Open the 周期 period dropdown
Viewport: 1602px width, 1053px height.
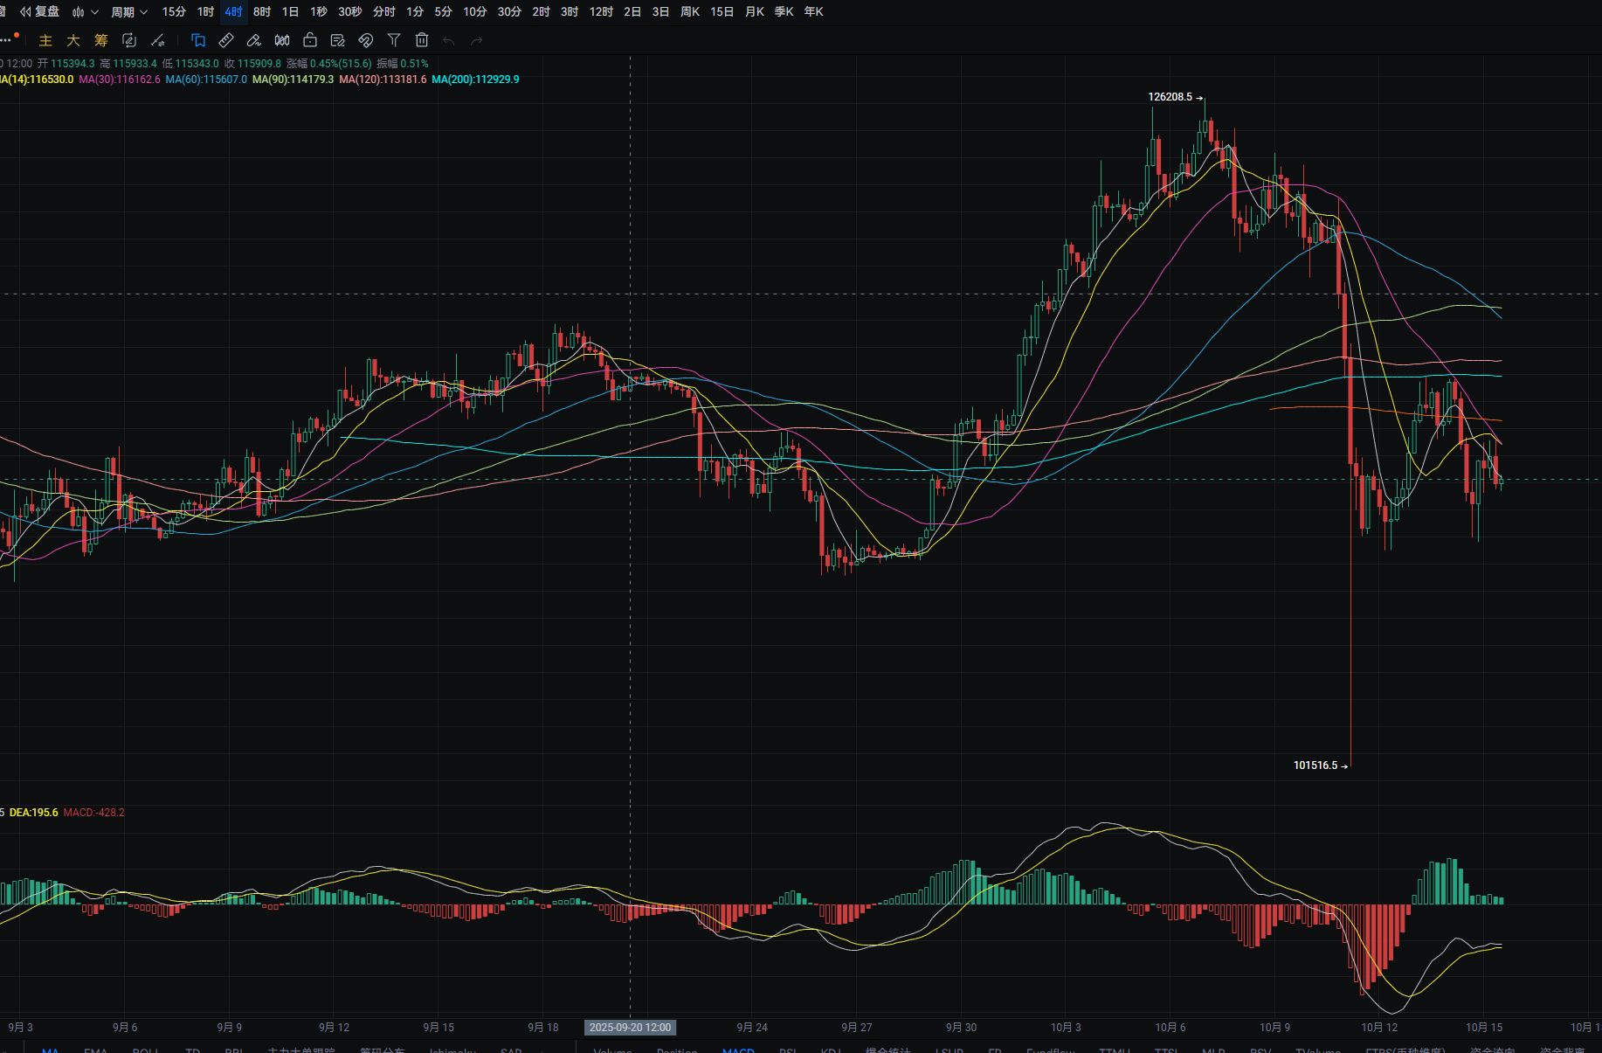point(129,12)
